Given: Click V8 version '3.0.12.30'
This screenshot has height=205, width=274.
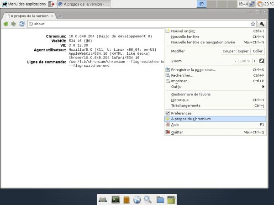Looking at the screenshot, I should (x=78, y=45).
